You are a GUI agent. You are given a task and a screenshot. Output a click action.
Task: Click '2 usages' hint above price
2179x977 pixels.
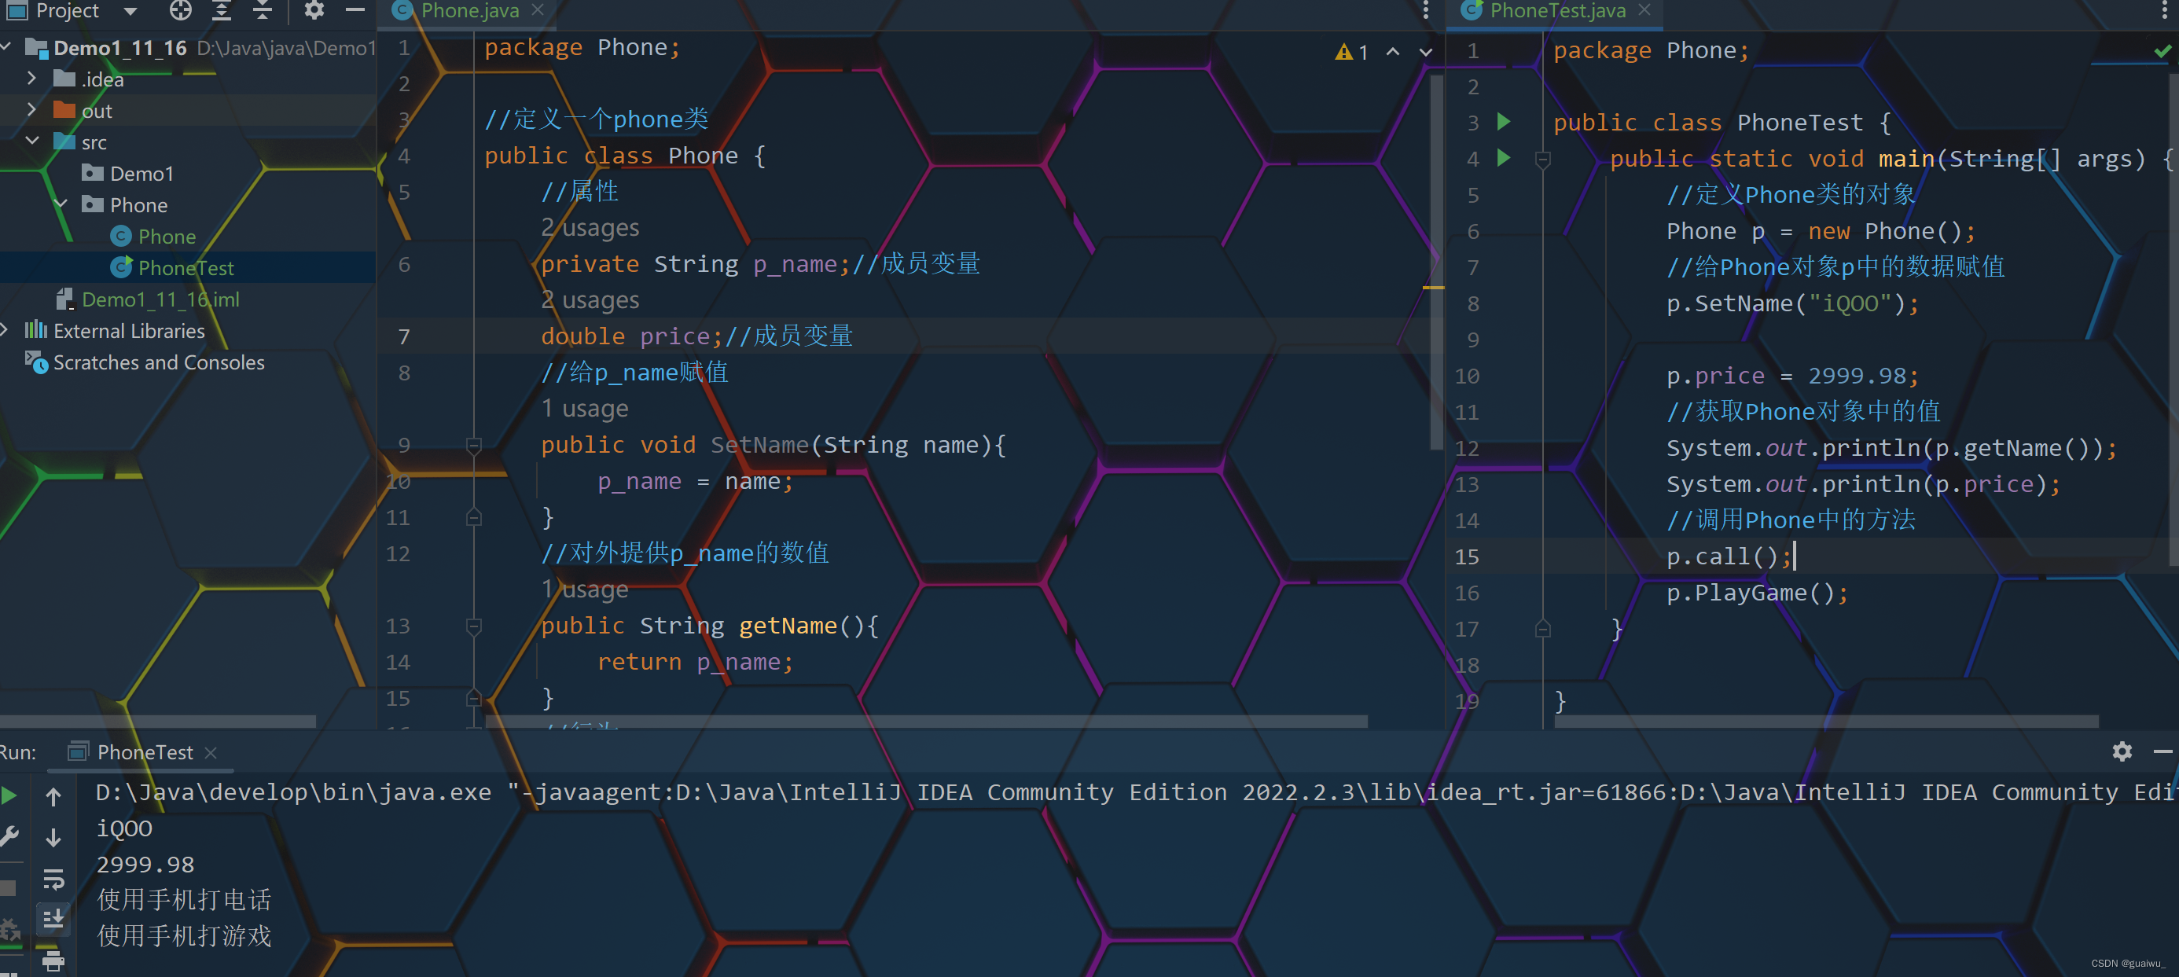tap(590, 300)
